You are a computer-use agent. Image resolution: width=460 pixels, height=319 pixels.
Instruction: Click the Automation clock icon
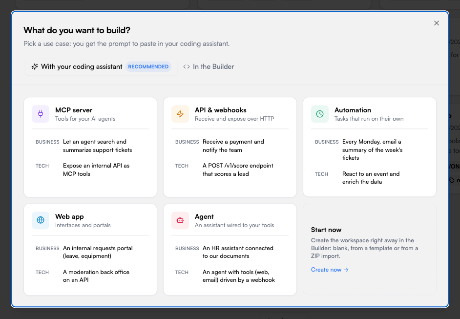point(320,114)
